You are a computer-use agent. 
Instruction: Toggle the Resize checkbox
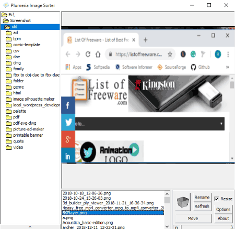tap(216, 199)
